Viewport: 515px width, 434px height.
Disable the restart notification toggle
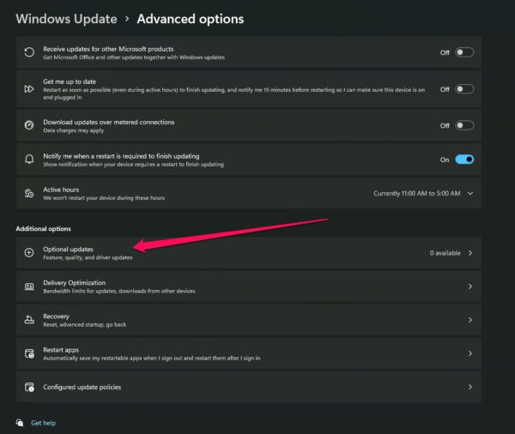pyautogui.click(x=464, y=160)
